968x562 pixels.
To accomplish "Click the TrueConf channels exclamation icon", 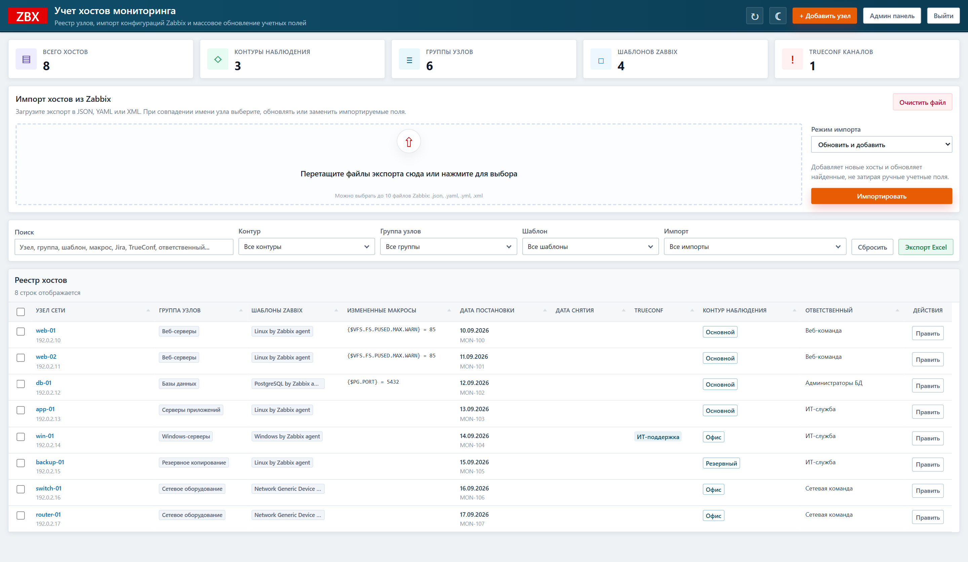I will pos(793,59).
